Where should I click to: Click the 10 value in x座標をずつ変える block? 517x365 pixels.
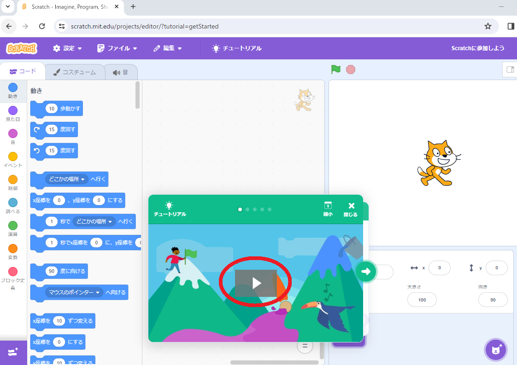coord(59,321)
